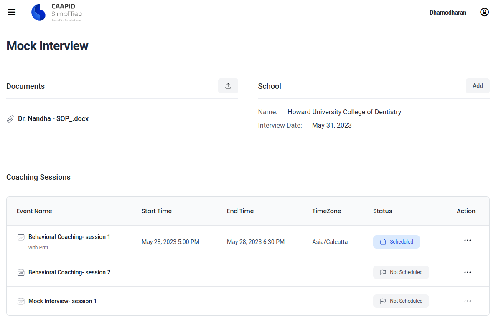The width and height of the screenshot is (496, 324).
Task: Click the Status column header
Action: pyautogui.click(x=382, y=211)
